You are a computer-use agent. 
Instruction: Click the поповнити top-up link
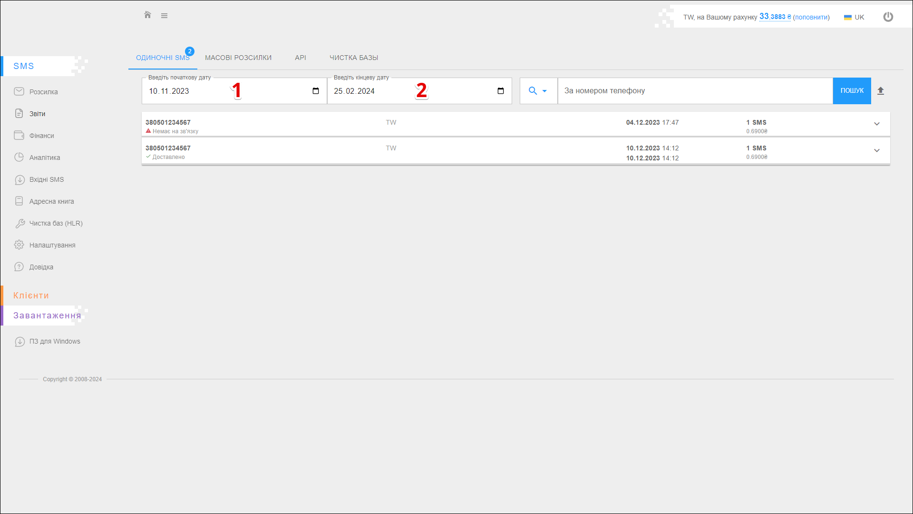(811, 17)
